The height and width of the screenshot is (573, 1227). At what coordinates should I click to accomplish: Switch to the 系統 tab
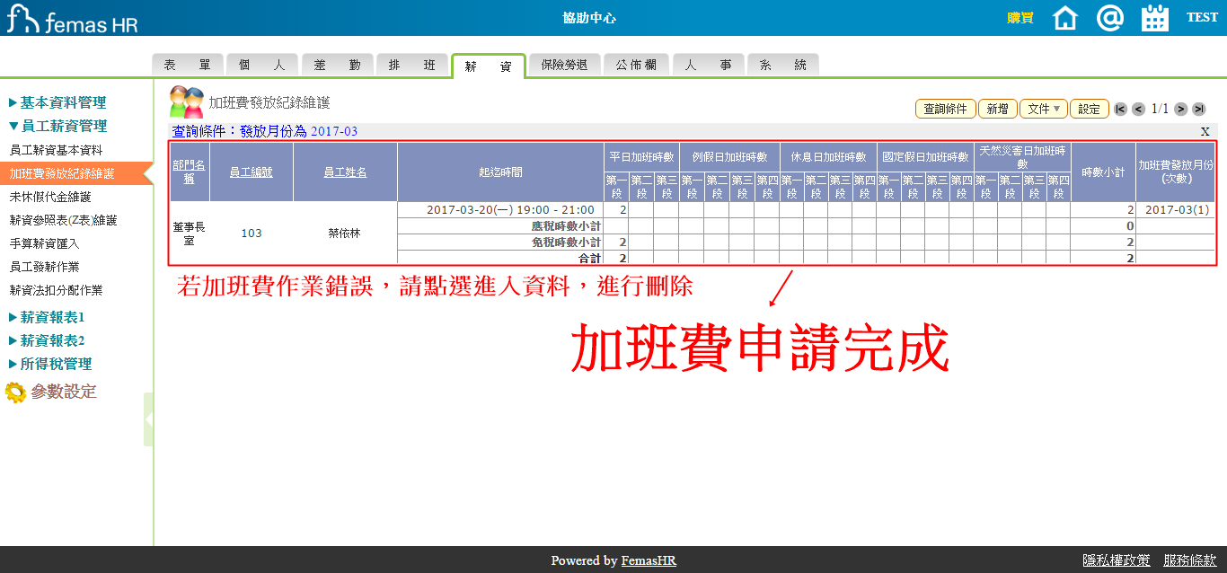pyautogui.click(x=782, y=65)
